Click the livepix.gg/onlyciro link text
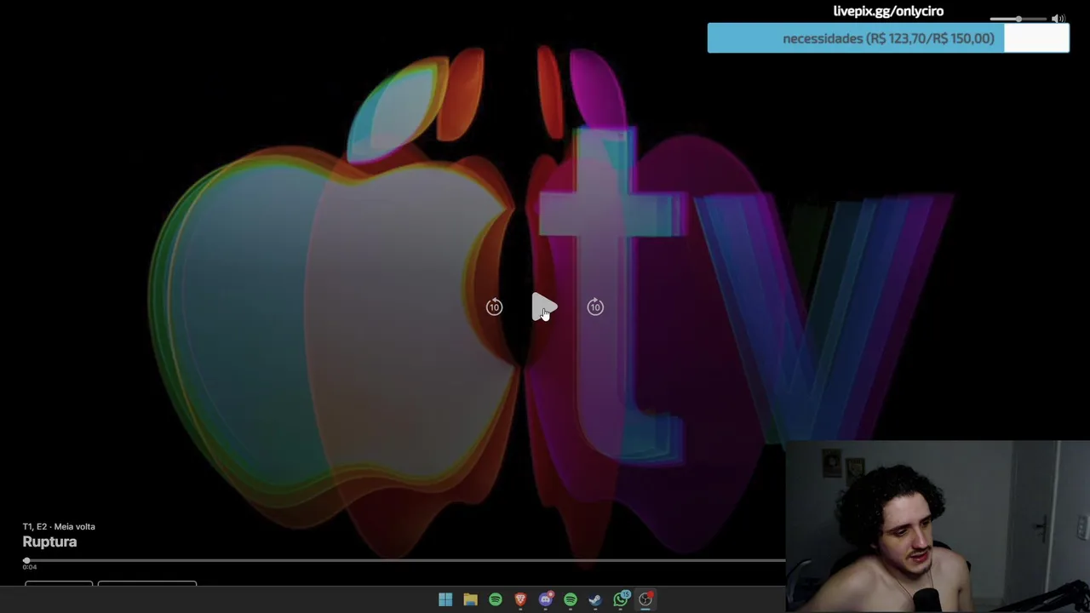The width and height of the screenshot is (1090, 613). click(x=888, y=11)
